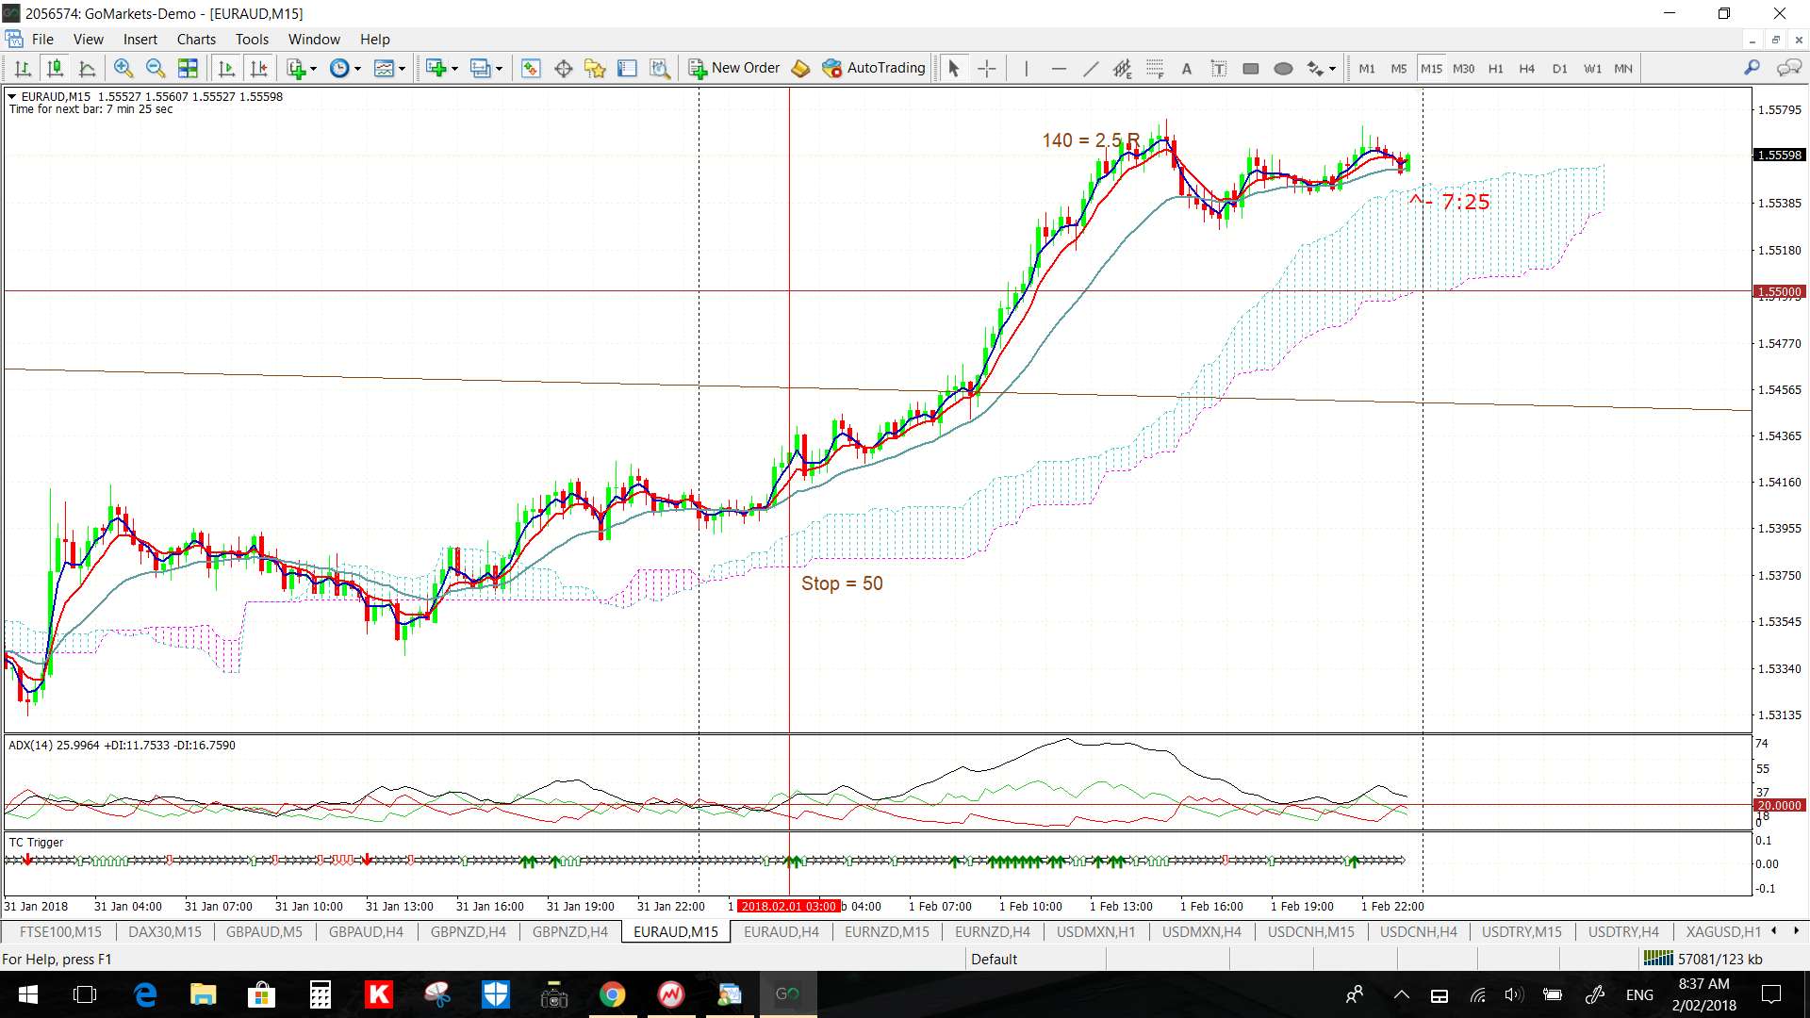This screenshot has height=1018, width=1810.
Task: Switch timeframe to MN
Action: point(1623,68)
